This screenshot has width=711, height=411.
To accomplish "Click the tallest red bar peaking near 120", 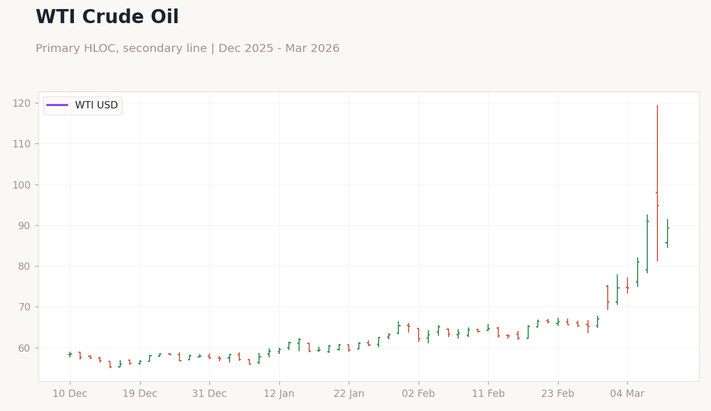I will 657,183.
